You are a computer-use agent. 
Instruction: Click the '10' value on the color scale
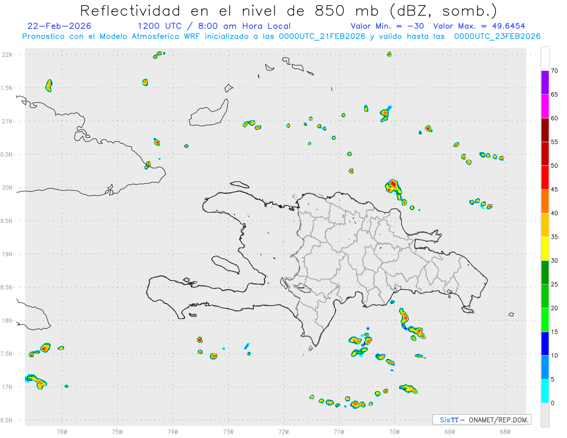click(555, 355)
